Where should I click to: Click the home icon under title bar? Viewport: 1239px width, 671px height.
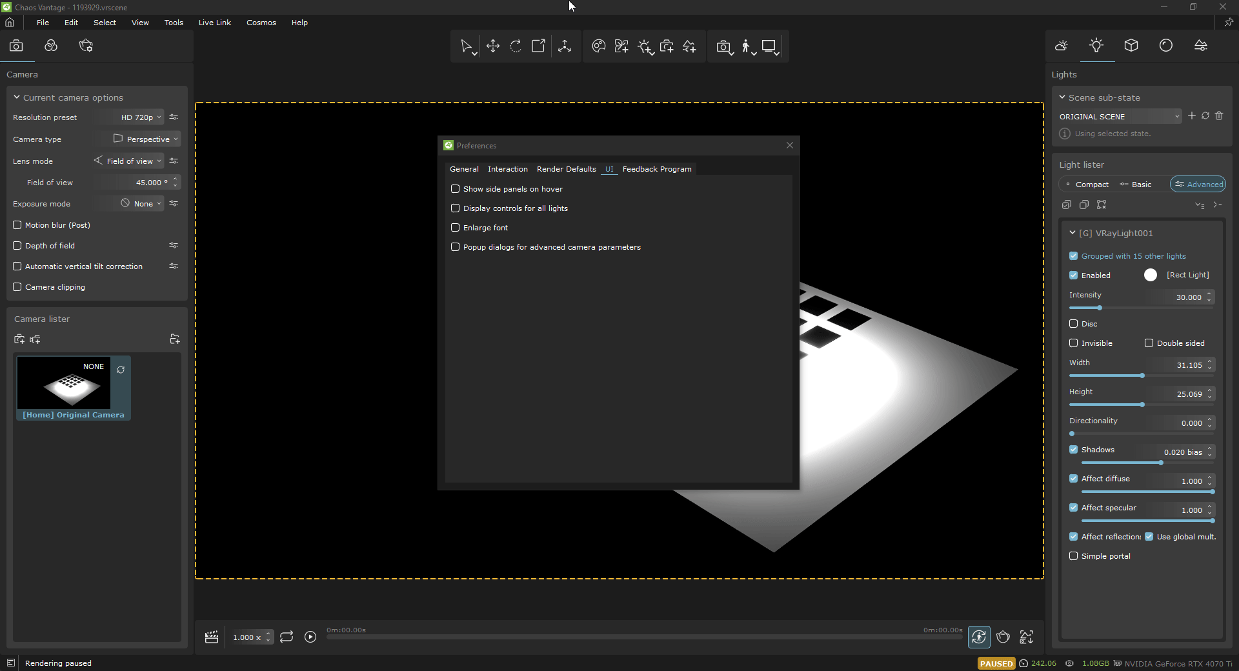10,23
